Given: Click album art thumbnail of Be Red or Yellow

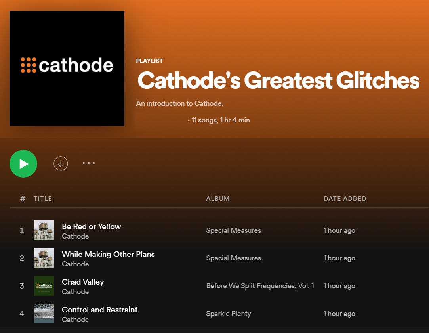Looking at the screenshot, I should pyautogui.click(x=44, y=230).
